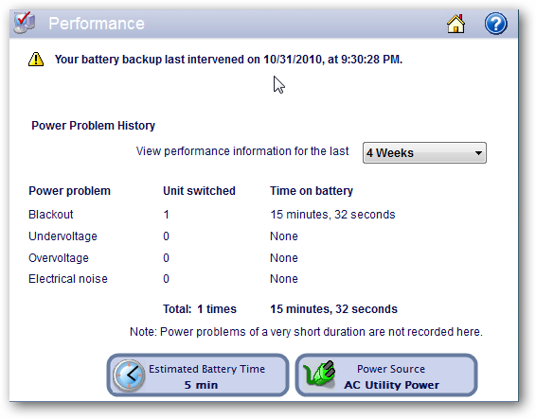
Task: Click the yellow warning triangle icon
Action: [36, 59]
